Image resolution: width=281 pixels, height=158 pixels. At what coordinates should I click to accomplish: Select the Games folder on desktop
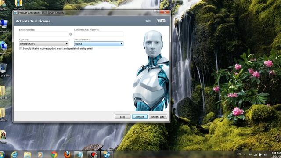pyautogui.click(x=3, y=93)
